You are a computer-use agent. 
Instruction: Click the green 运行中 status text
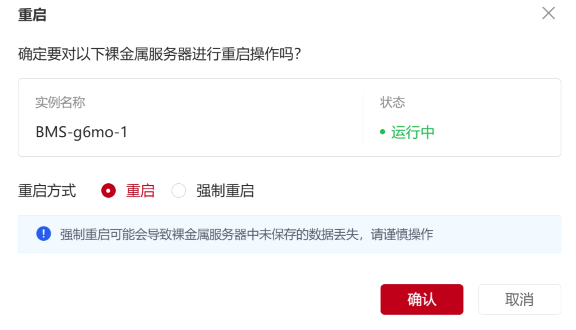point(412,132)
